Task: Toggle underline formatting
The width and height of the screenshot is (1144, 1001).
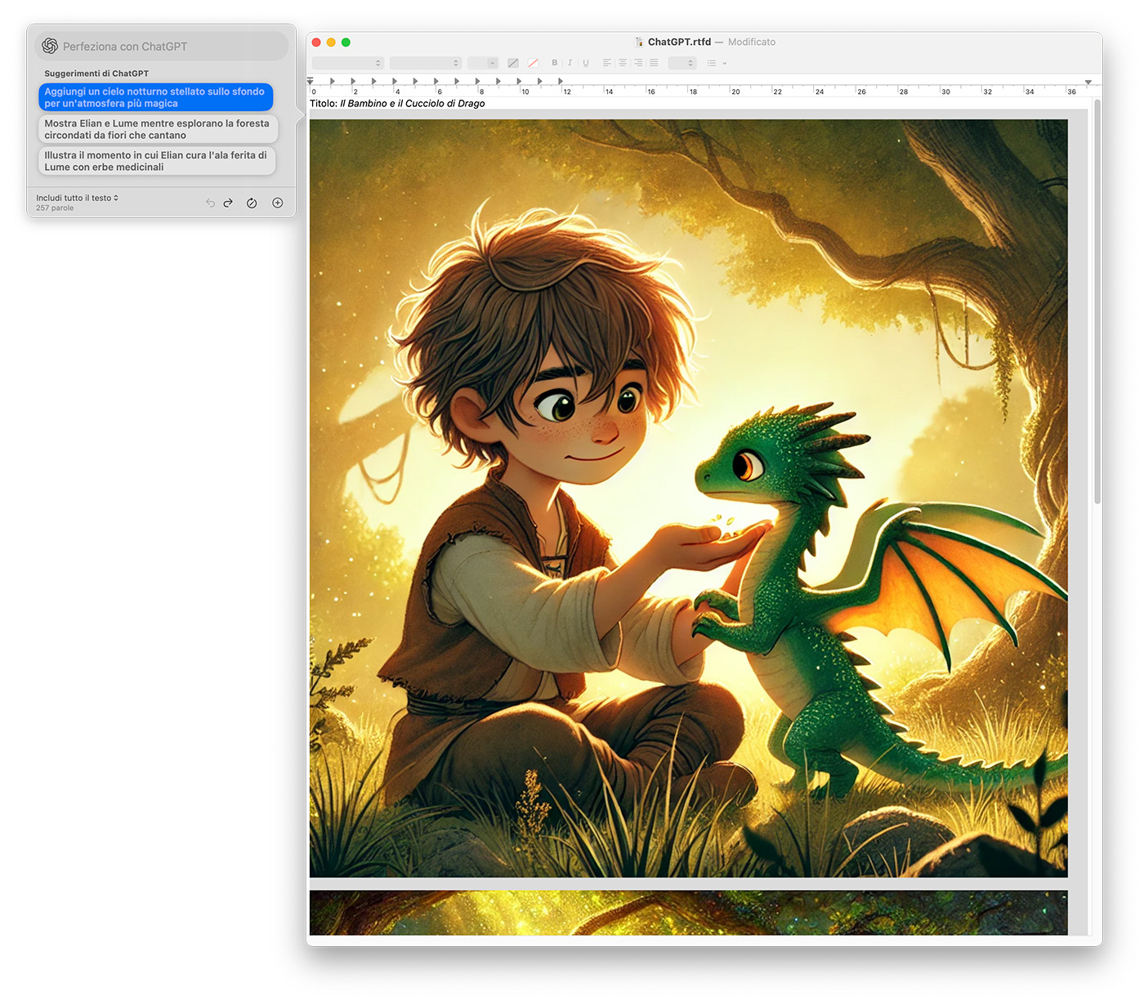Action: pyautogui.click(x=585, y=63)
